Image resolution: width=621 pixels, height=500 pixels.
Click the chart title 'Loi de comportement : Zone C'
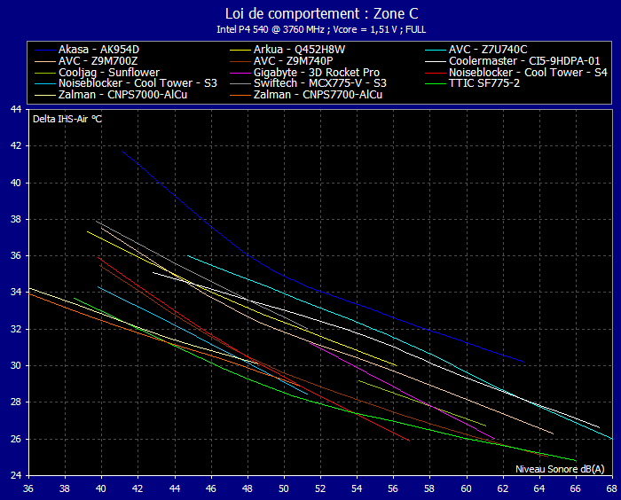click(321, 14)
